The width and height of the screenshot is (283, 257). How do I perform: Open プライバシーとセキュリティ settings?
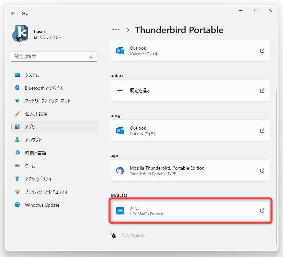coord(54,192)
